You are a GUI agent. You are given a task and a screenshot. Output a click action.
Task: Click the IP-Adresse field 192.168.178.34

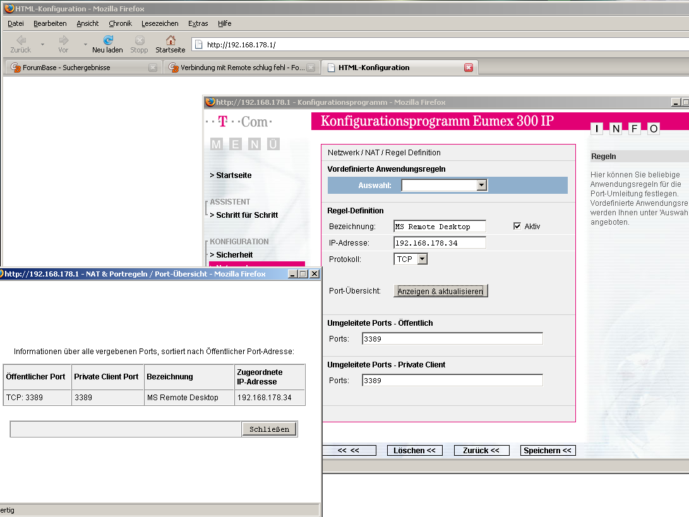[440, 242]
